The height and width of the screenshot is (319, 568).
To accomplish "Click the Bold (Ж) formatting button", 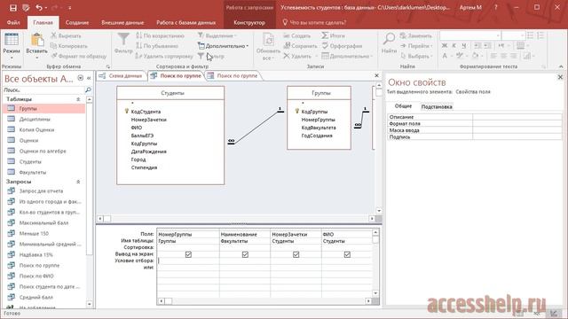I will tap(445, 45).
